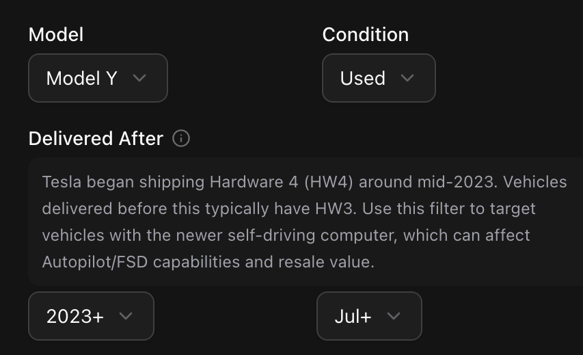The height and width of the screenshot is (355, 583).
Task: Open the Model Y dropdown
Action: tap(98, 78)
